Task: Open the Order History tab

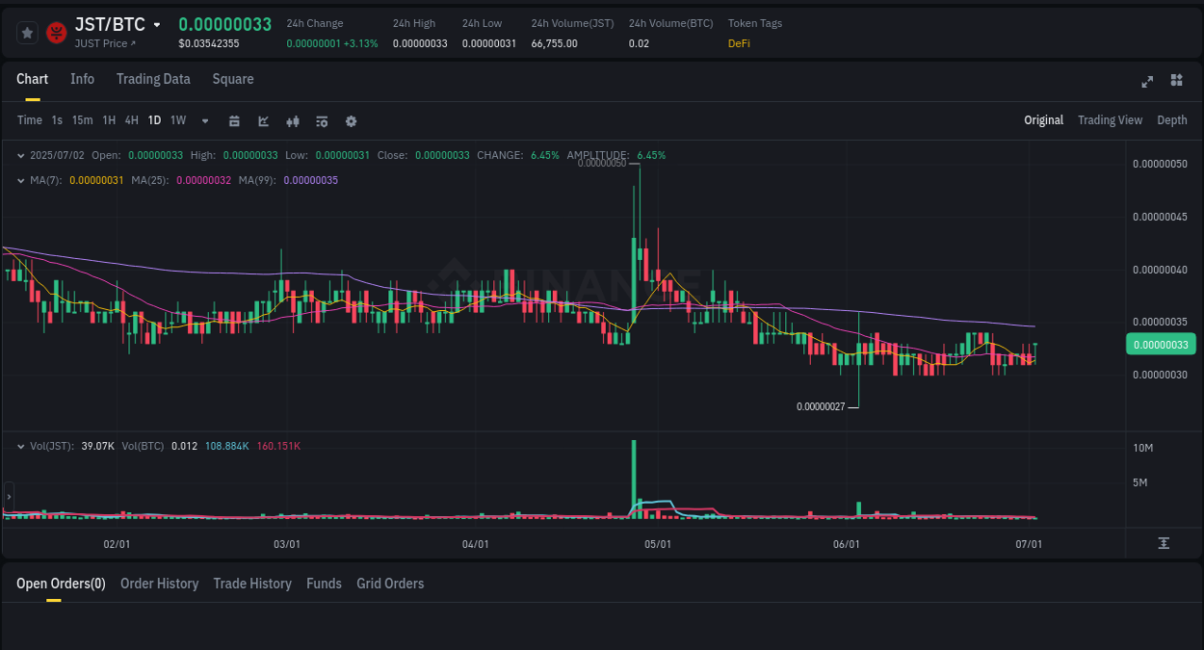Action: [x=159, y=584]
